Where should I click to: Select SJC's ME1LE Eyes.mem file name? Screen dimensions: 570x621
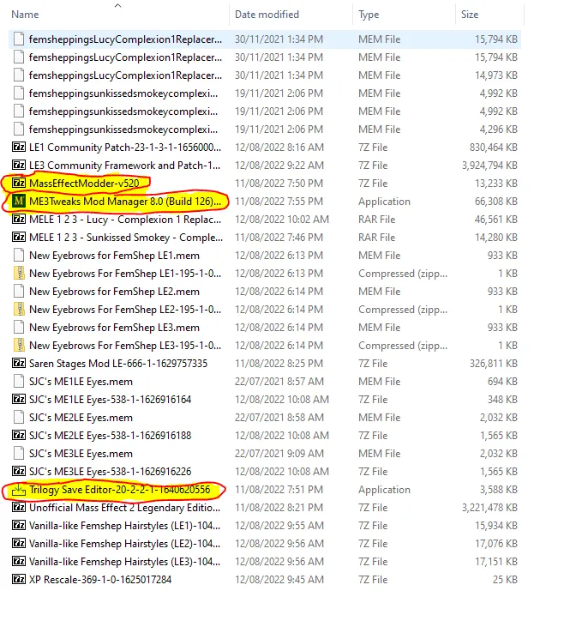point(81,382)
